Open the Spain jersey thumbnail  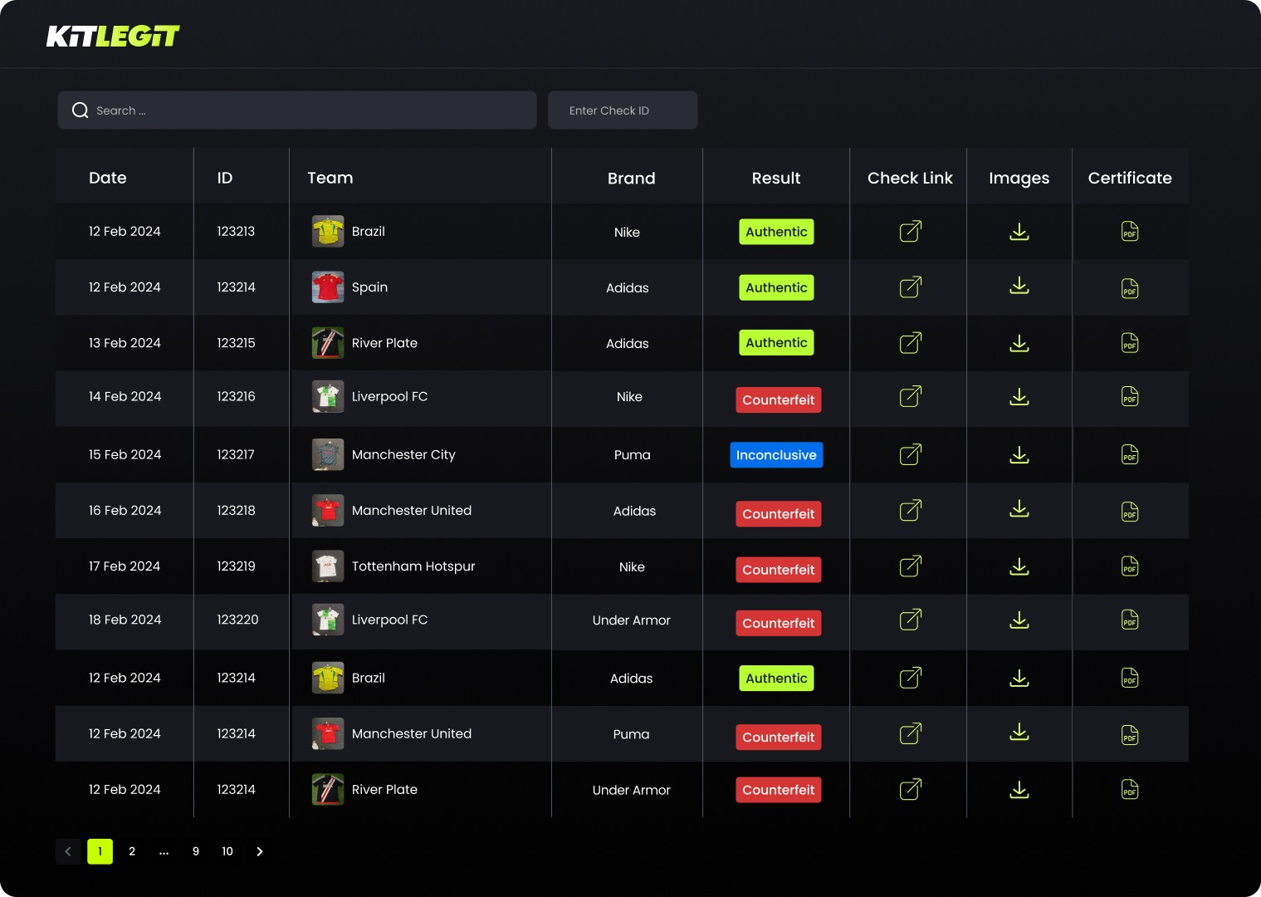[328, 287]
